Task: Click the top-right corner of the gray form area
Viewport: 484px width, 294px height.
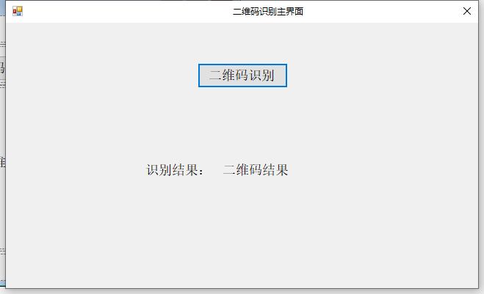Action: pos(474,26)
